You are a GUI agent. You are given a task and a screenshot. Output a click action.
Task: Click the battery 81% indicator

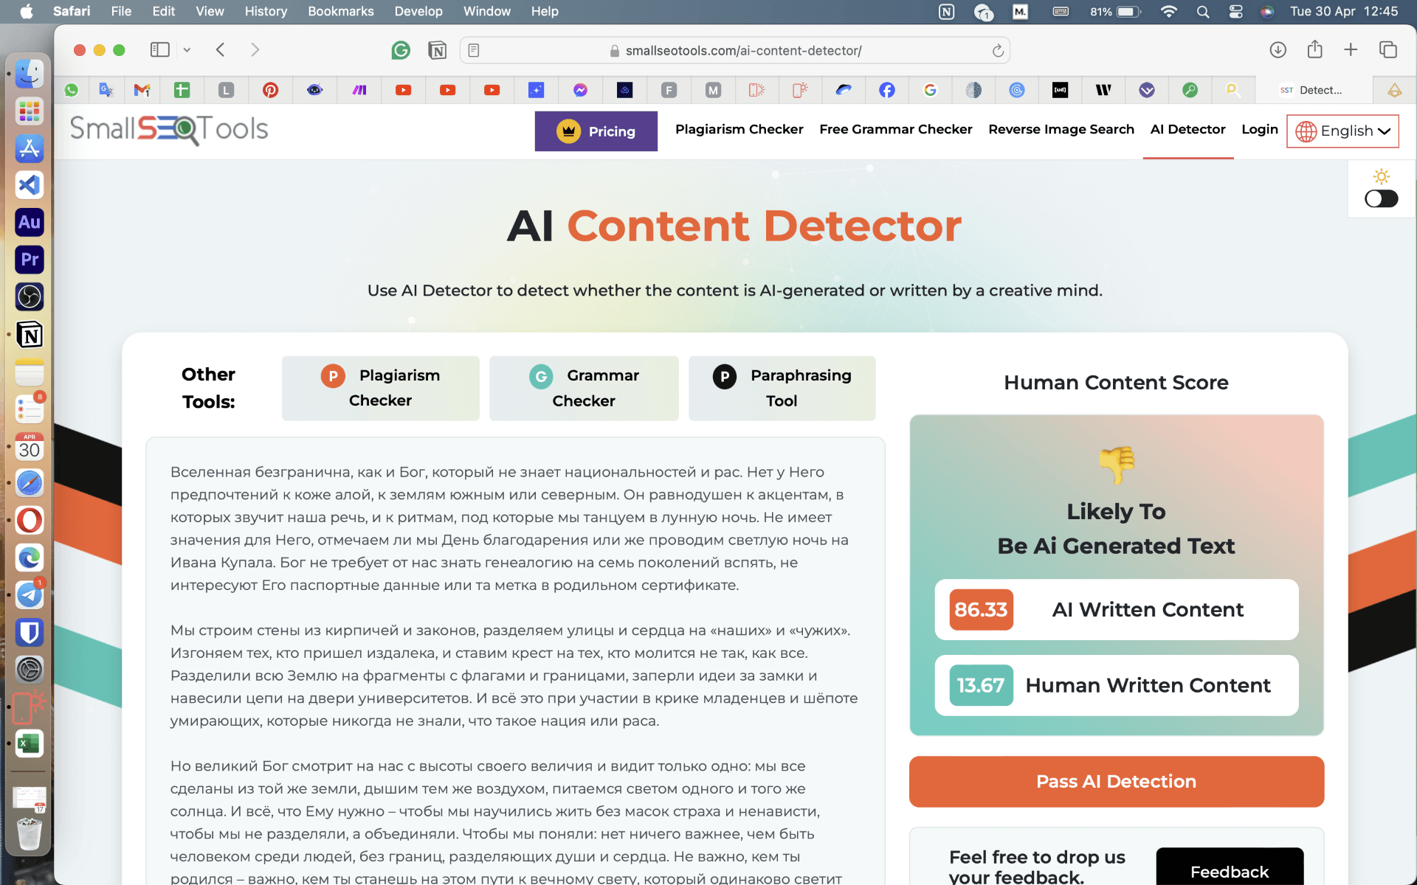(x=1115, y=11)
